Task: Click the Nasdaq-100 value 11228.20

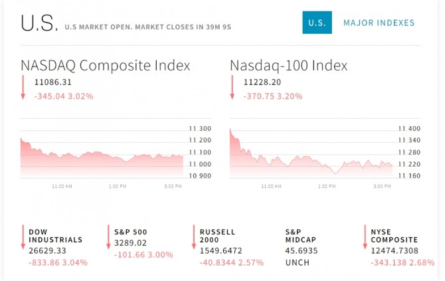Action: [x=264, y=82]
